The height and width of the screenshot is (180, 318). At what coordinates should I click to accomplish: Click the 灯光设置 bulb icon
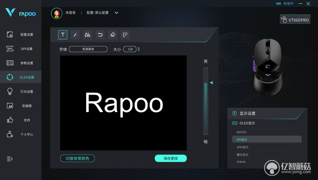tap(10, 91)
